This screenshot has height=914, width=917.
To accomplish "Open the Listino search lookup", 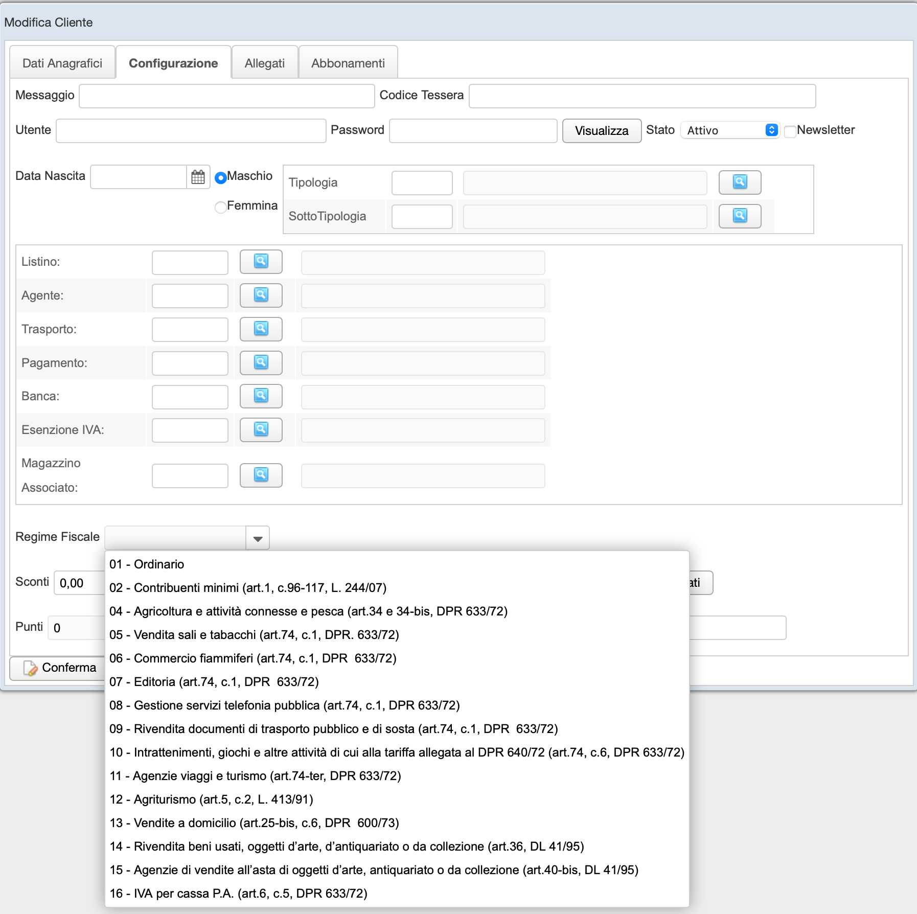I will (261, 262).
